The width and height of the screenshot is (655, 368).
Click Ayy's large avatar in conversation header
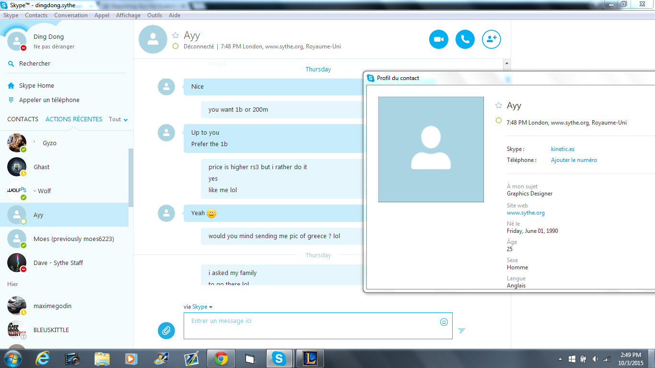coord(153,39)
